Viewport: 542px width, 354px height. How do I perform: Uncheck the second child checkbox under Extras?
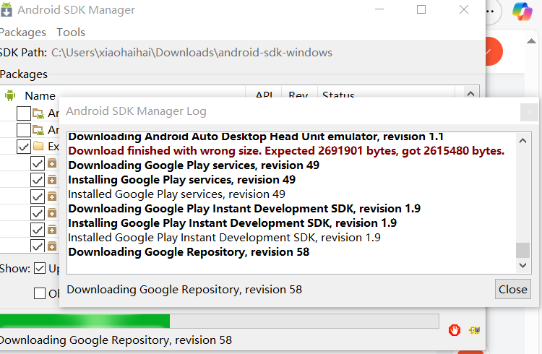[x=38, y=180]
